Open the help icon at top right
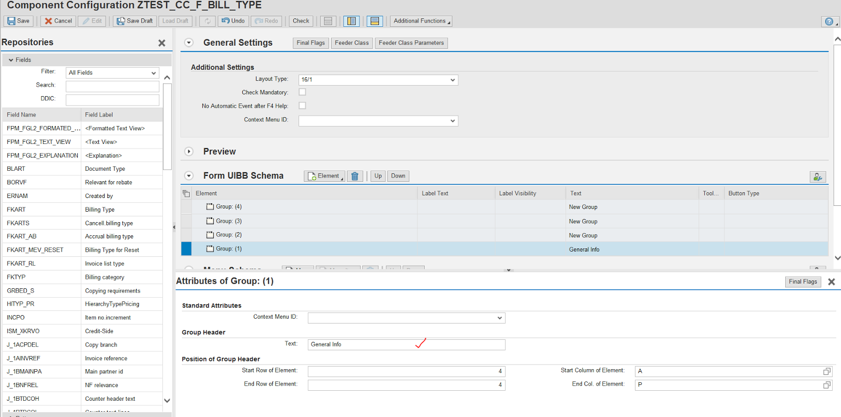Viewport: 841px width, 417px height. point(829,22)
